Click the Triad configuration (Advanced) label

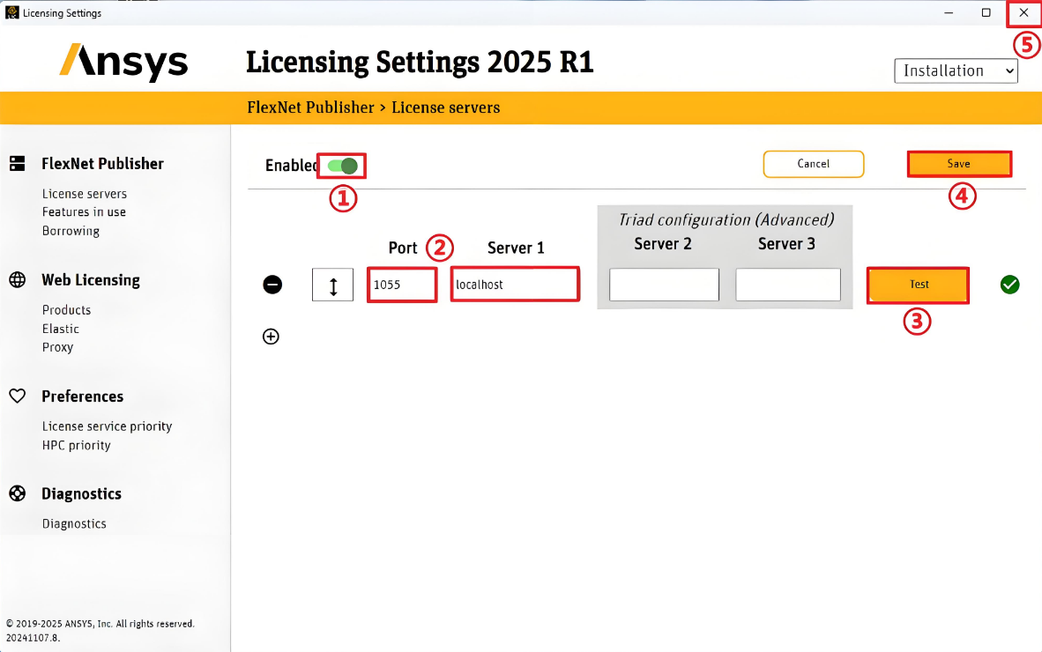(726, 219)
